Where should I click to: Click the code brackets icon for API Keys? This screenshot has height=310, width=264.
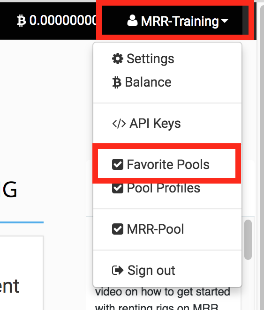click(119, 124)
